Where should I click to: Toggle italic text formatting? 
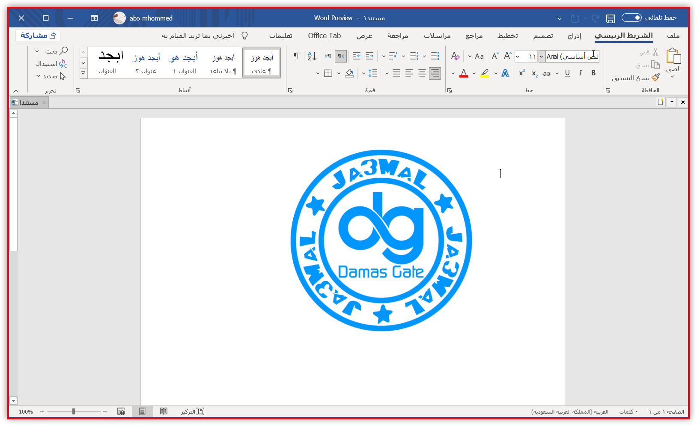click(x=581, y=73)
